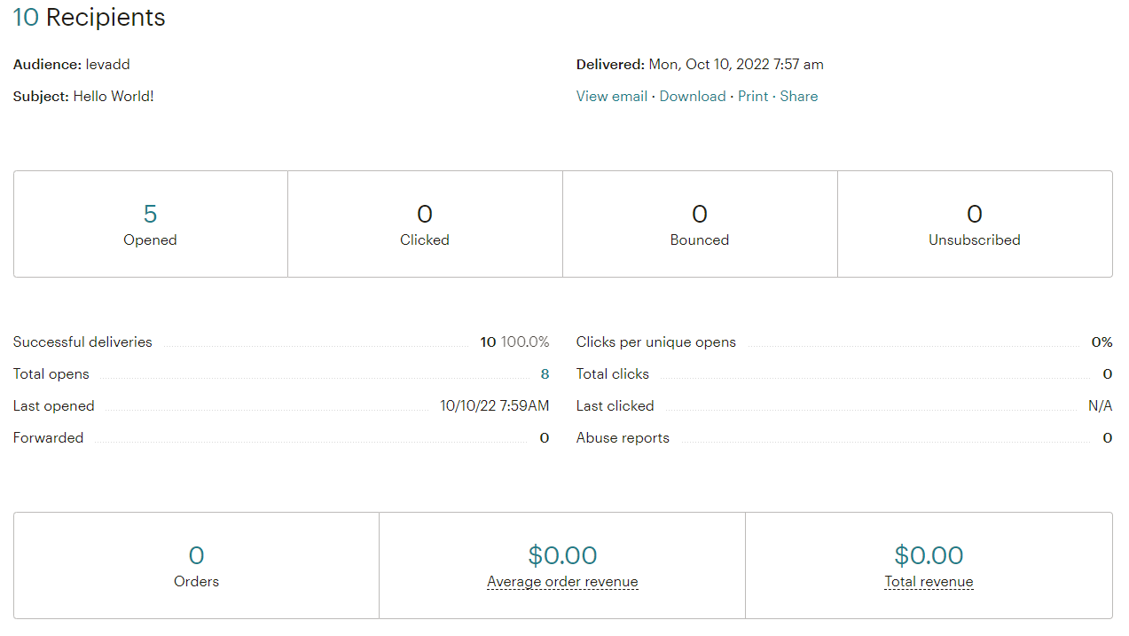Click the Audience: levadd text
The width and height of the screenshot is (1129, 636).
pyautogui.click(x=72, y=65)
